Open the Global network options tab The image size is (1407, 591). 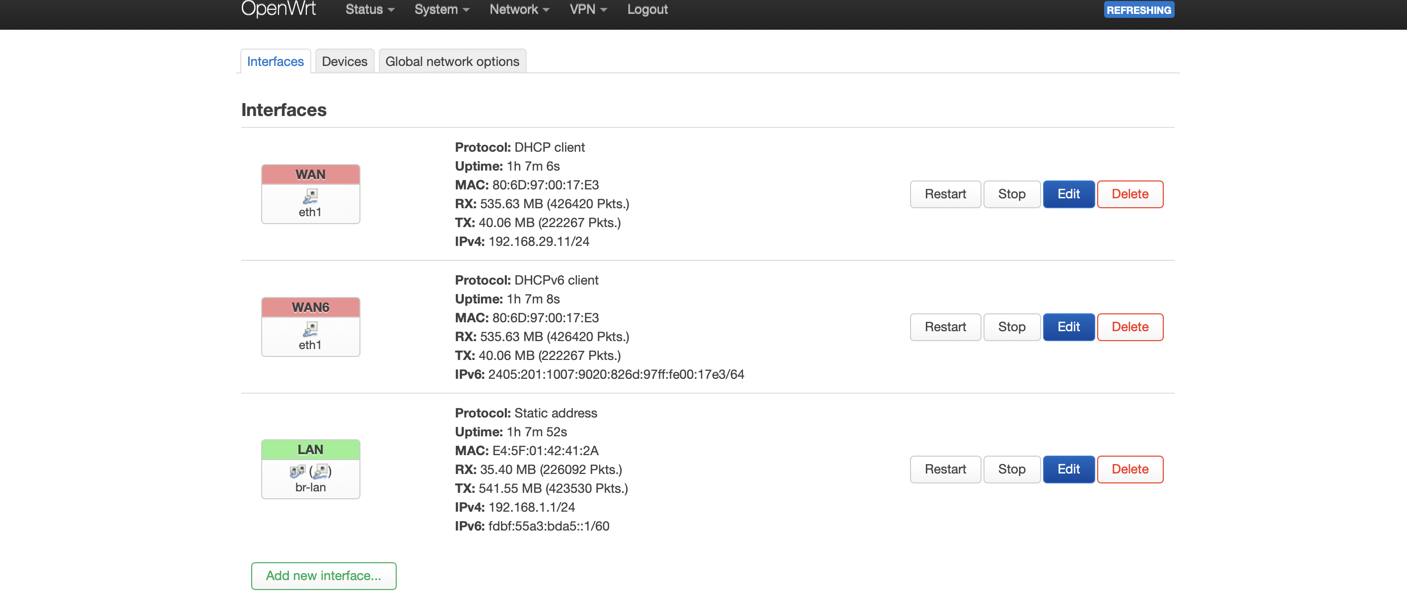click(x=452, y=61)
